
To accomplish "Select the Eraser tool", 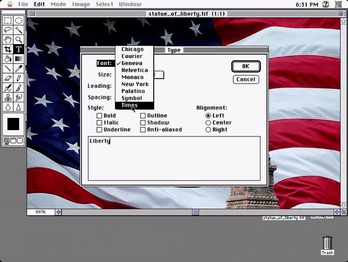I will [8, 78].
